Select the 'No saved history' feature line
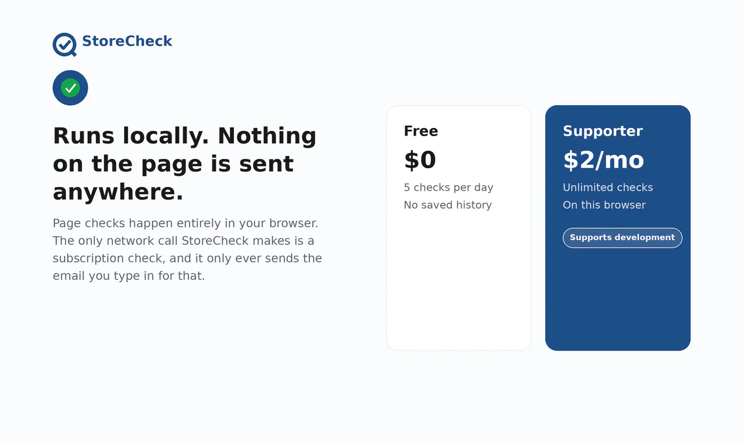The width and height of the screenshot is (743, 444). [x=448, y=205]
